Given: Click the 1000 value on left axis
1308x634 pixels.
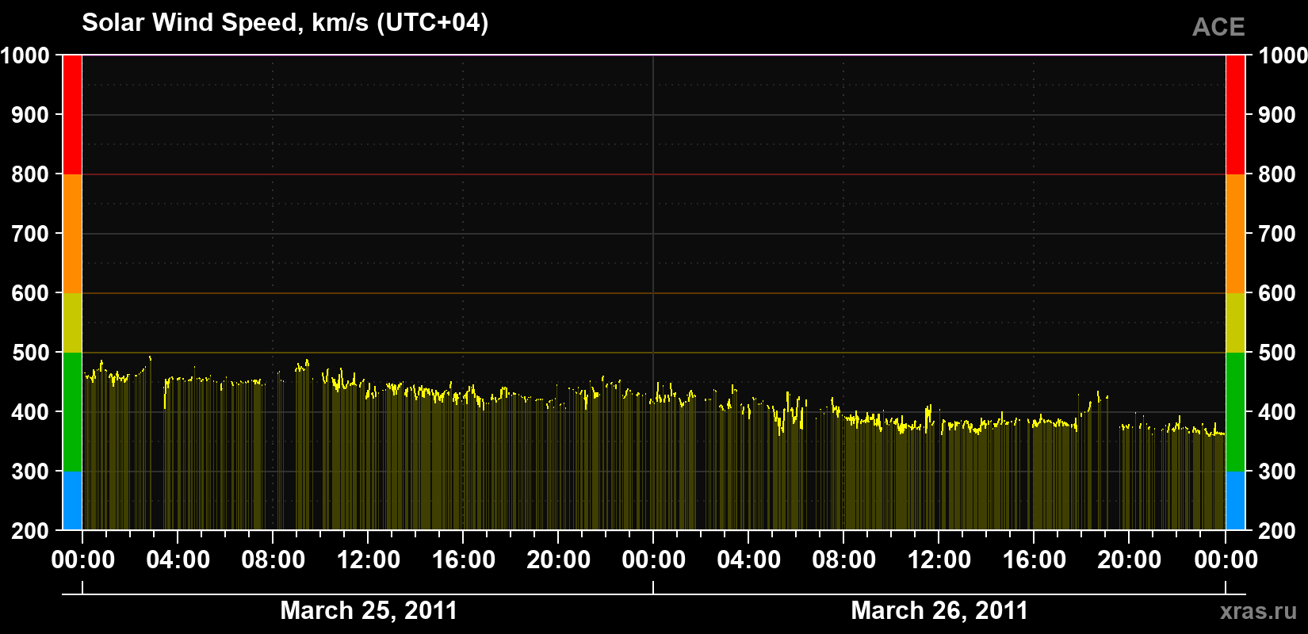Looking at the screenshot, I should [x=25, y=55].
